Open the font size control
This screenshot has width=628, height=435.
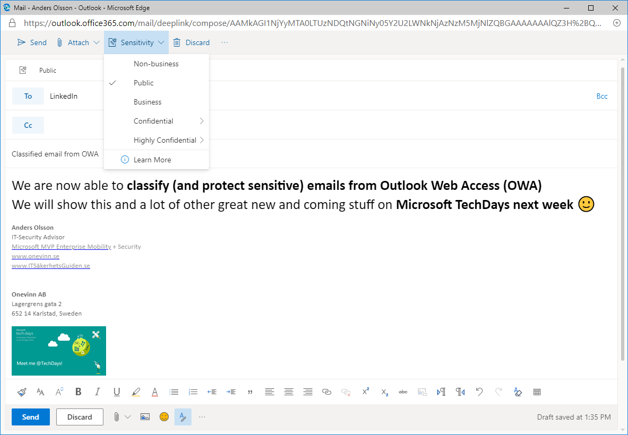59,392
